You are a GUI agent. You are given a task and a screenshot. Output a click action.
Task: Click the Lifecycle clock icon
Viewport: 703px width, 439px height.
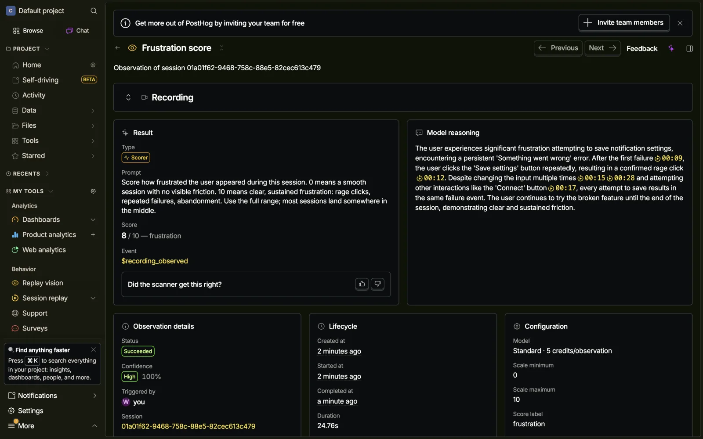321,326
